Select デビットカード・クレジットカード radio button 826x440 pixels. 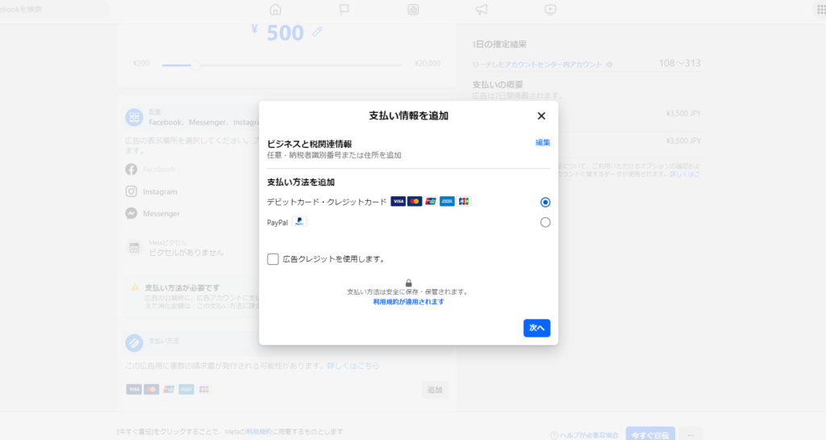pyautogui.click(x=545, y=202)
